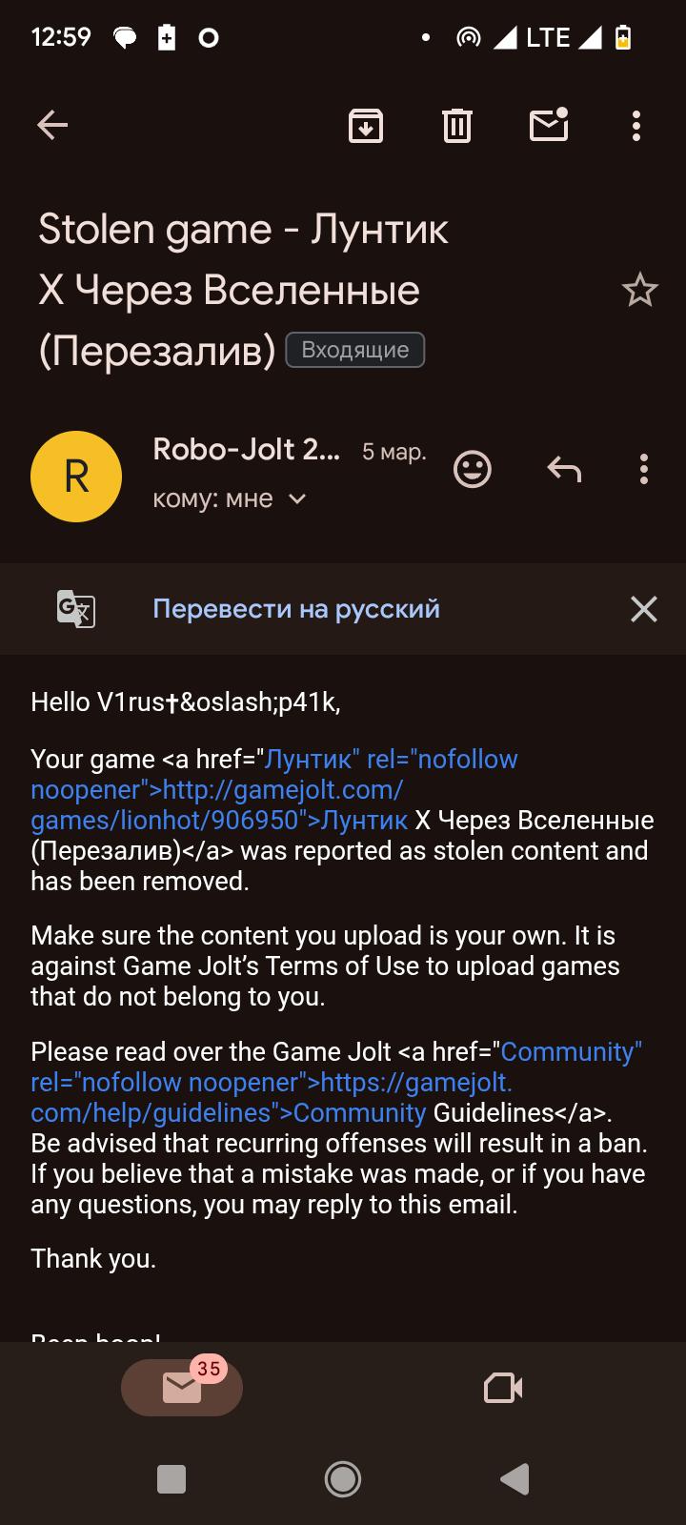Reply with the reply arrow icon
This screenshot has width=686, height=1525.
(564, 469)
